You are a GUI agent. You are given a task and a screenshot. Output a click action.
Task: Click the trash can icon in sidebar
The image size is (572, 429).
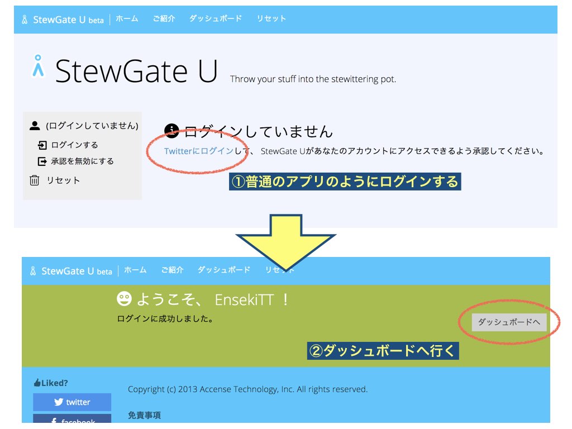34,180
